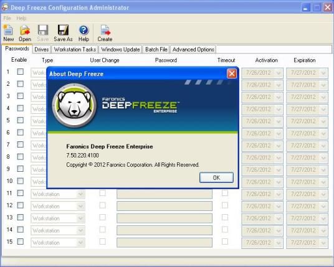
Task: Click the Password field on row 15
Action: tap(165, 243)
